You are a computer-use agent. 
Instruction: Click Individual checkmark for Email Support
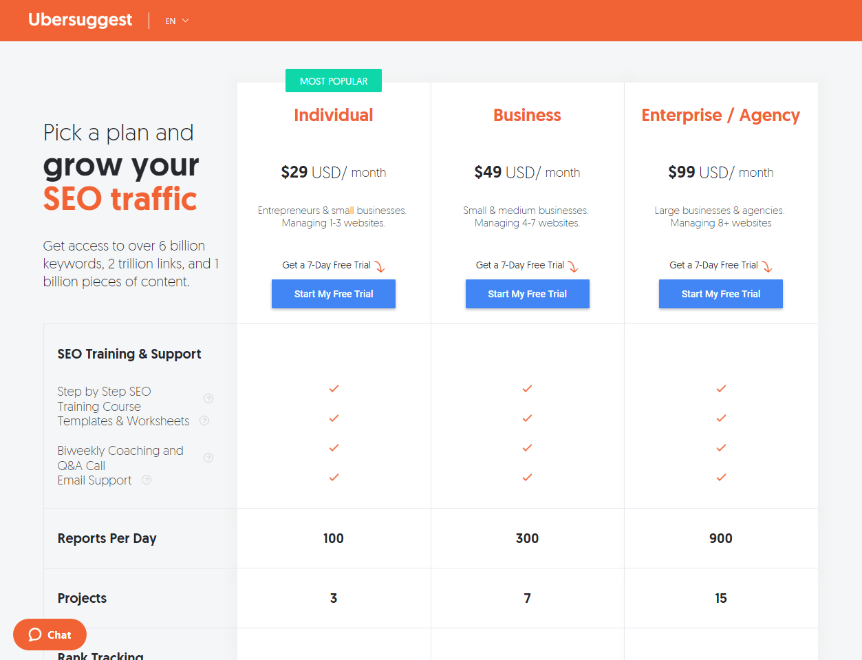334,478
